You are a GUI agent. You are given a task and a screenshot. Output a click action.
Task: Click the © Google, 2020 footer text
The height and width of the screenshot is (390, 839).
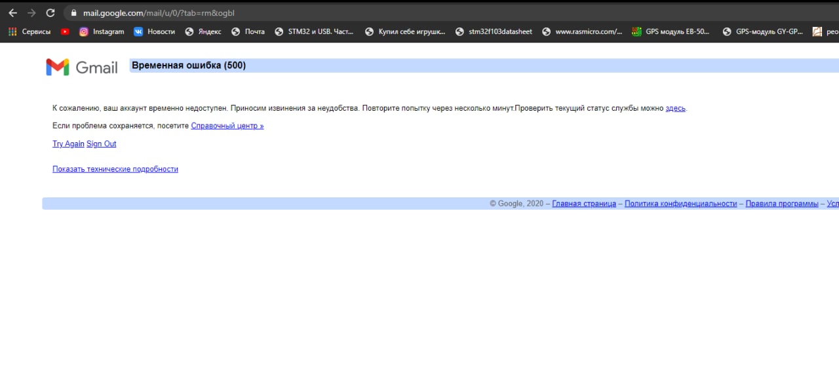tap(517, 204)
